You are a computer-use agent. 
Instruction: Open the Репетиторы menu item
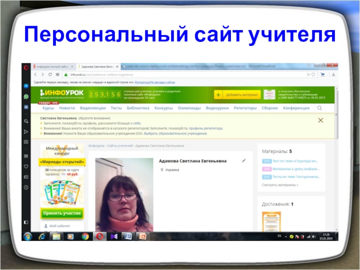pos(245,108)
